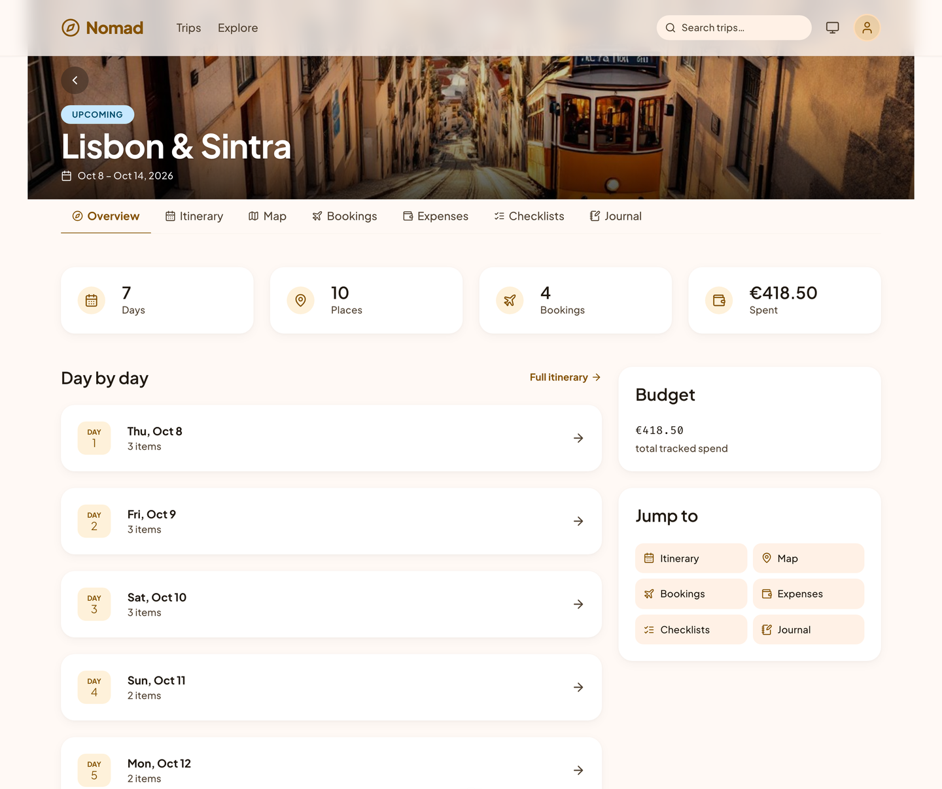
Task: Switch to the Bookings tab
Action: pyautogui.click(x=345, y=216)
